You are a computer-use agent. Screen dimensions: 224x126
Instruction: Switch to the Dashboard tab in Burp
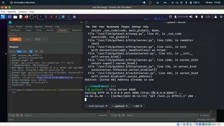[x=15, y=30]
